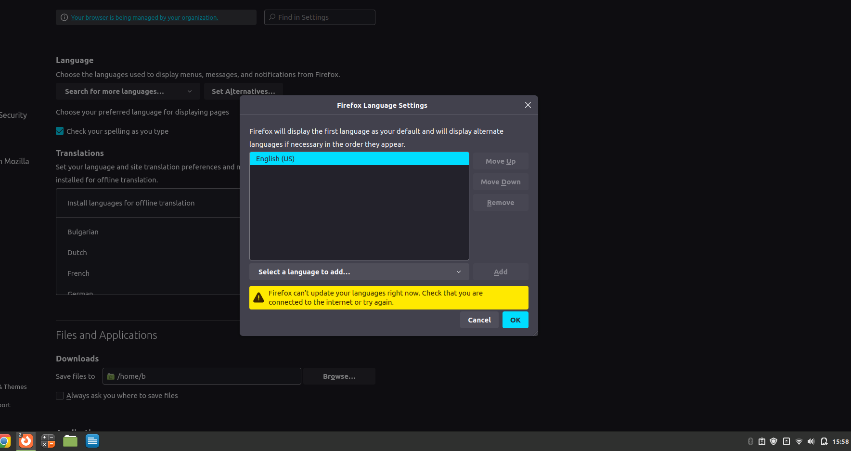
Task: Open the volume speaker tray icon
Action: click(x=811, y=441)
